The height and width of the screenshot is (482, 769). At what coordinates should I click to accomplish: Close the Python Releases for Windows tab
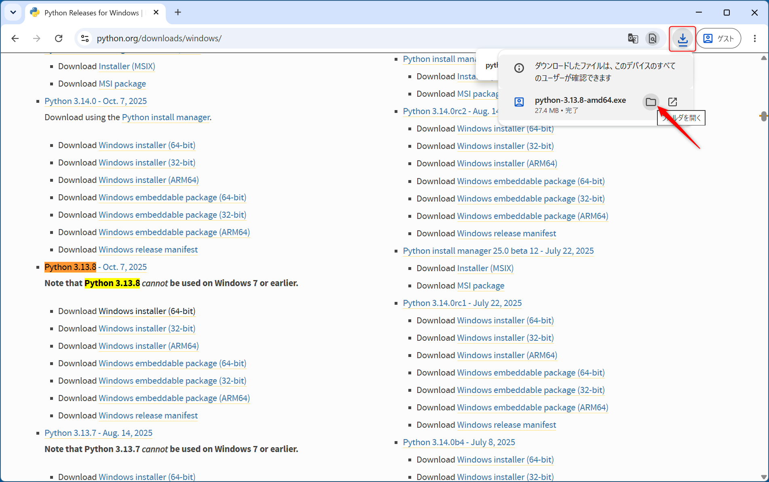pos(156,13)
